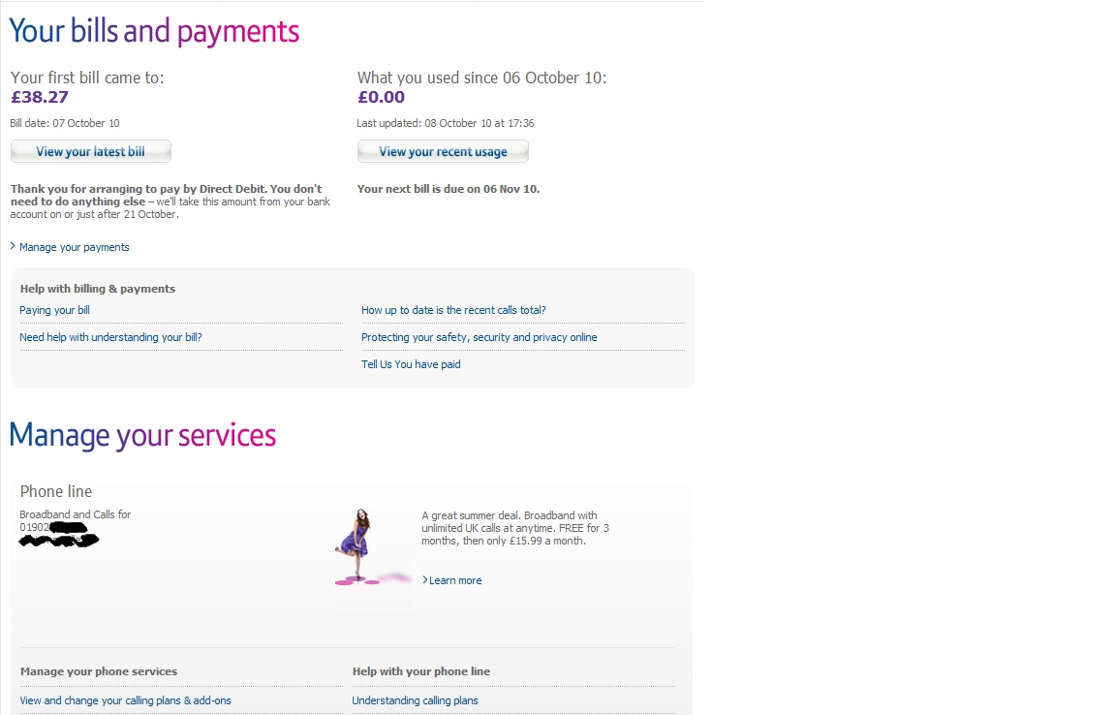The image size is (1116, 715).
Task: Click the Manage your services heading
Action: click(142, 435)
